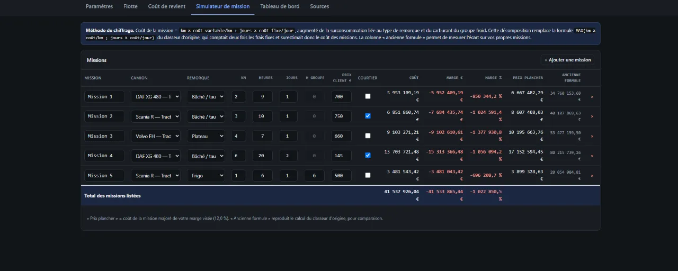Click the PRIX PLANCHER column header
This screenshot has width=678, height=271.
528,78
